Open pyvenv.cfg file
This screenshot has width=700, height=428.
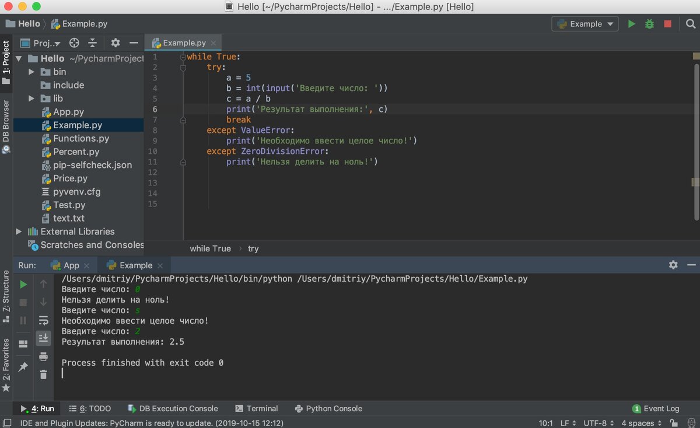pos(76,192)
